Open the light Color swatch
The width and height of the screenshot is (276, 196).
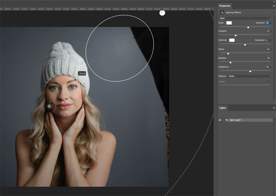(x=229, y=23)
